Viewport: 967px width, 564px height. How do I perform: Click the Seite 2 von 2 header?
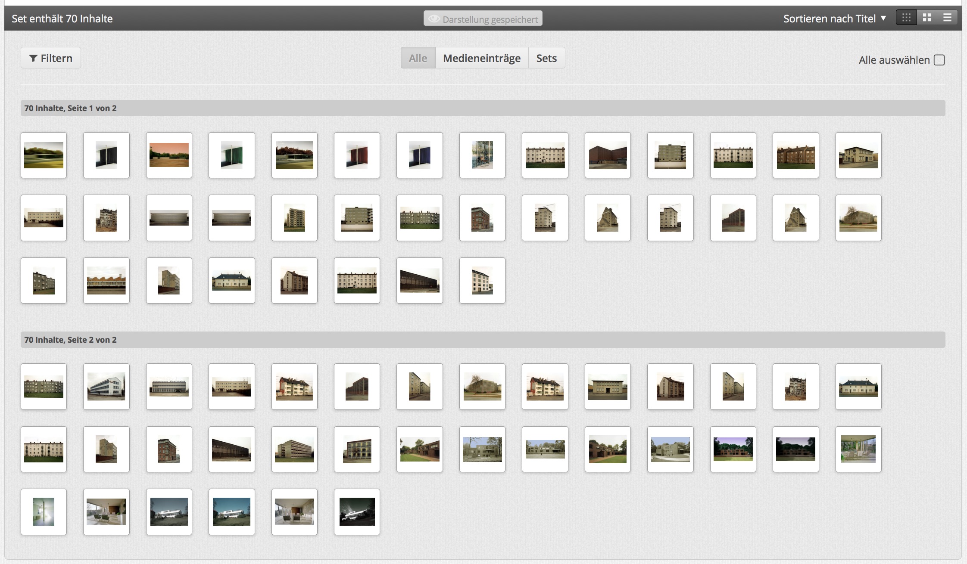(70, 340)
